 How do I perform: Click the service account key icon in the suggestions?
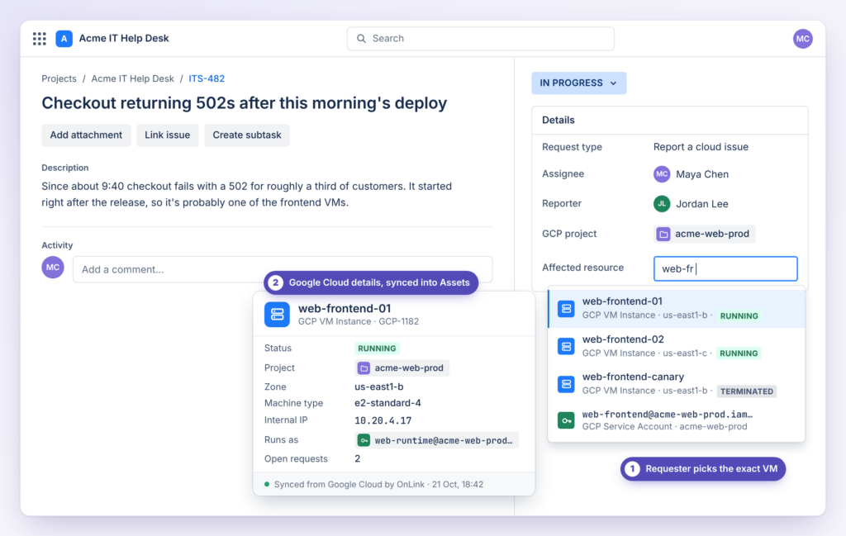point(565,420)
